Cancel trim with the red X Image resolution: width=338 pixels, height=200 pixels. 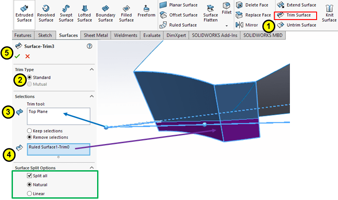pyautogui.click(x=28, y=56)
